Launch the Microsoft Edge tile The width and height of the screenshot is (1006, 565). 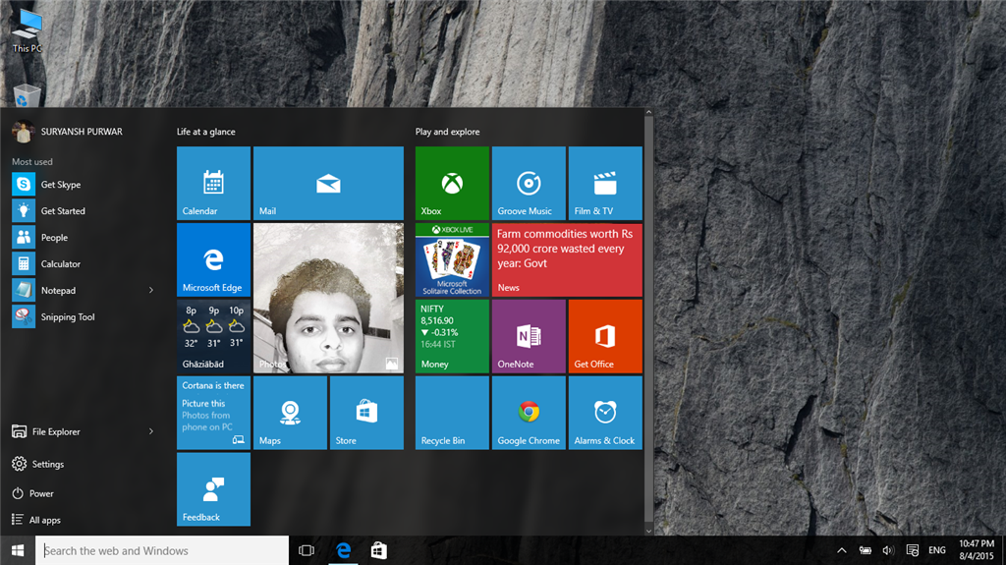213,259
